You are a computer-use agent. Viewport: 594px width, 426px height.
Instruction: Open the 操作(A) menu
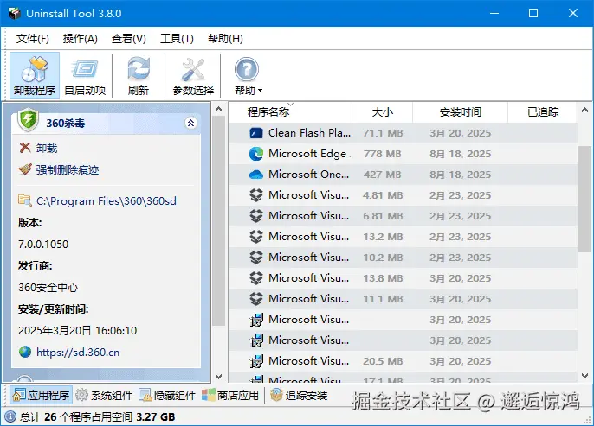80,39
